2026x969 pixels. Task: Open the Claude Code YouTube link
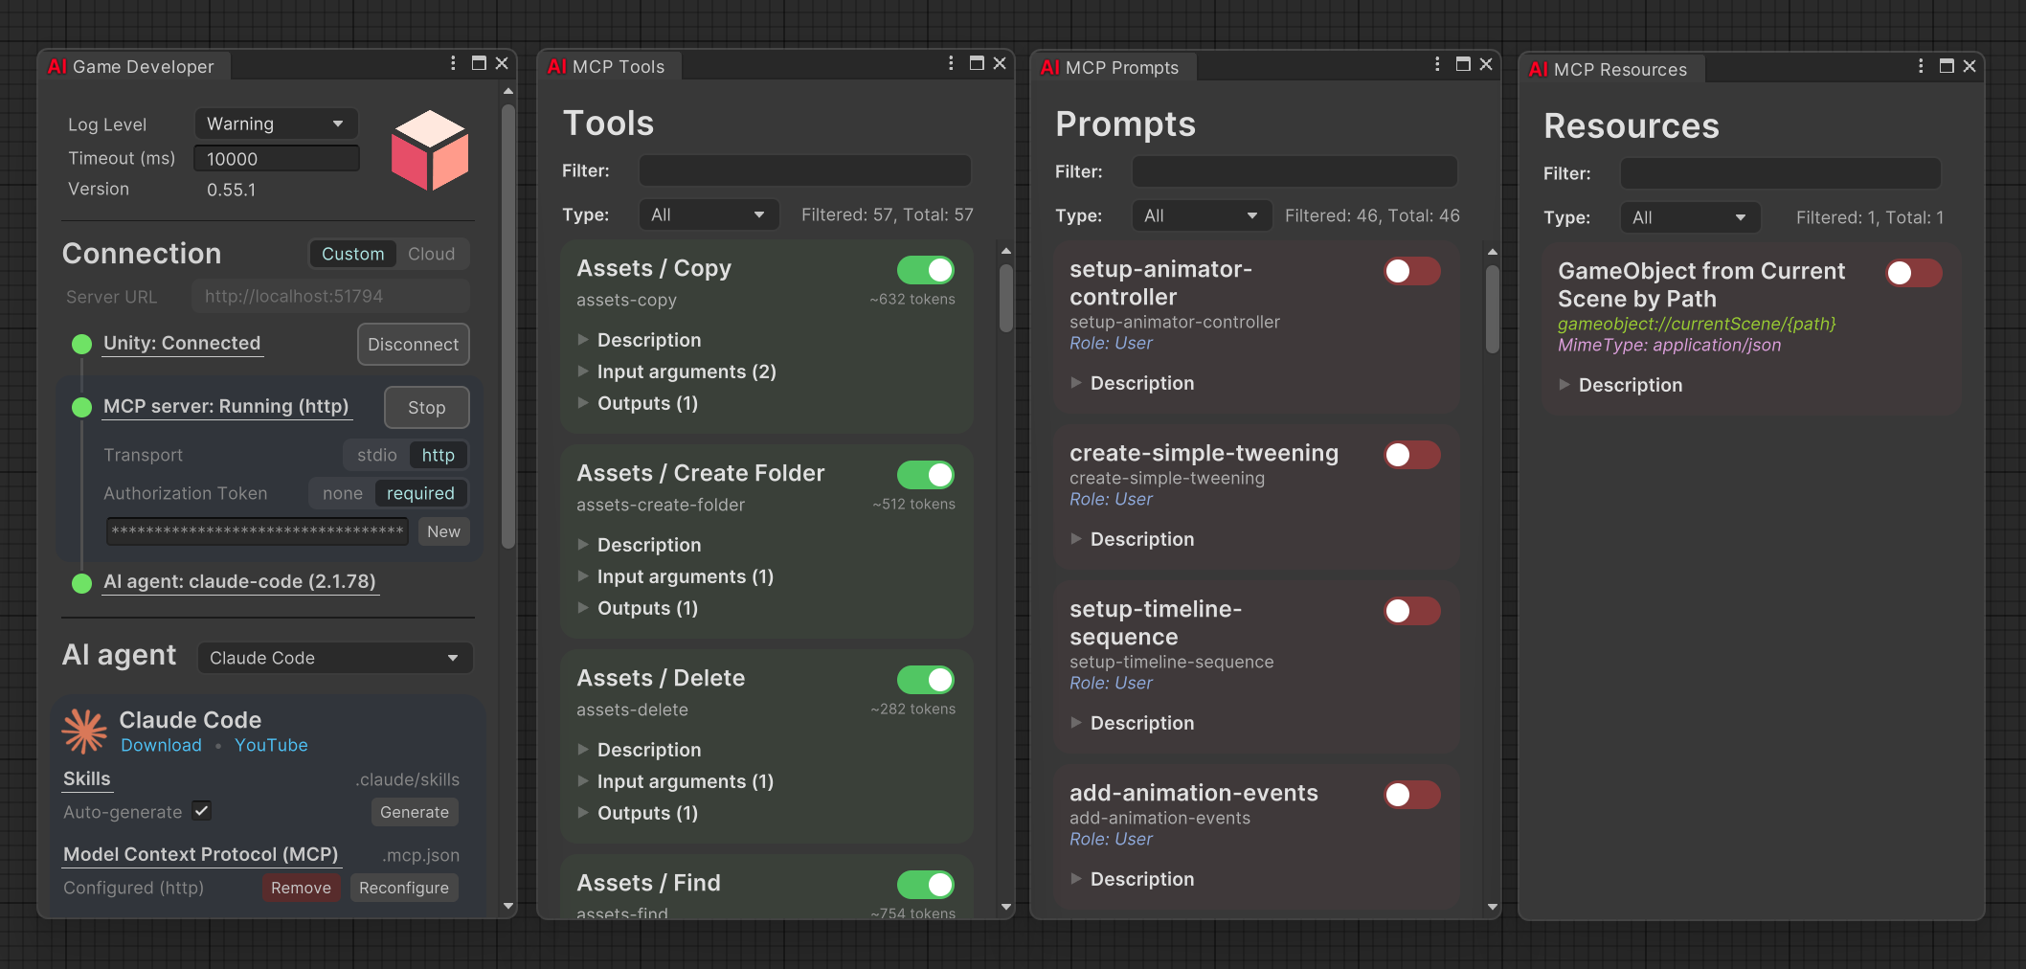(271, 745)
